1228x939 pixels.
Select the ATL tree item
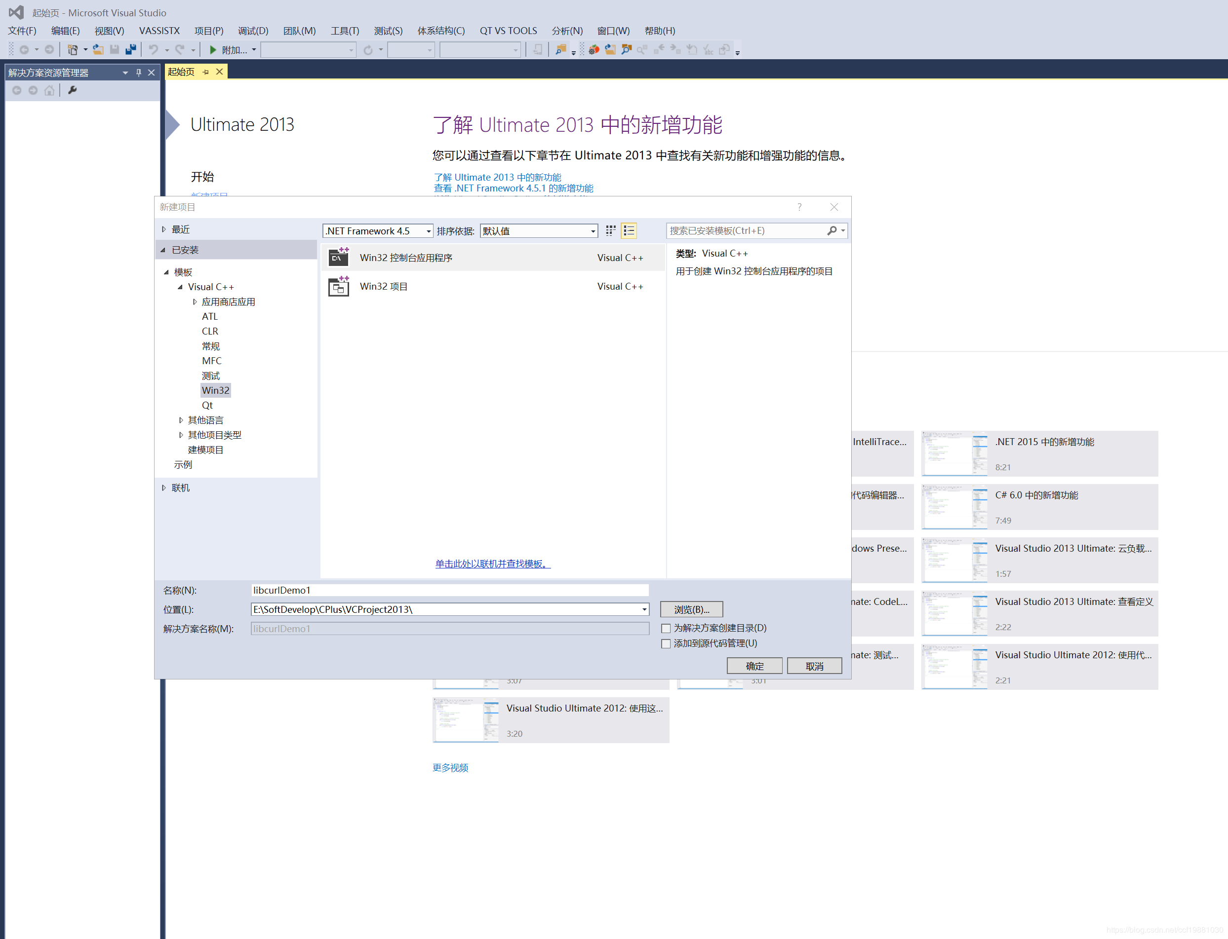(x=210, y=316)
